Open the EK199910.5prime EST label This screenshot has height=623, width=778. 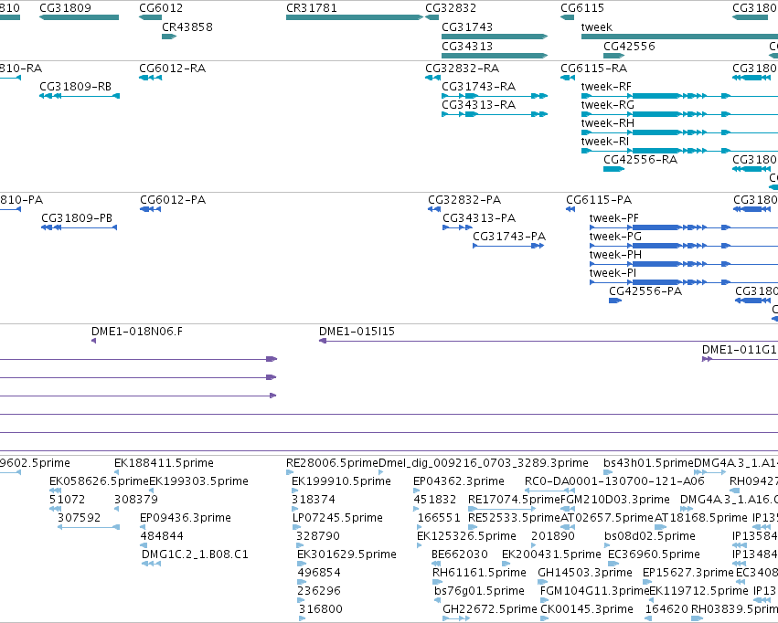pos(341,481)
